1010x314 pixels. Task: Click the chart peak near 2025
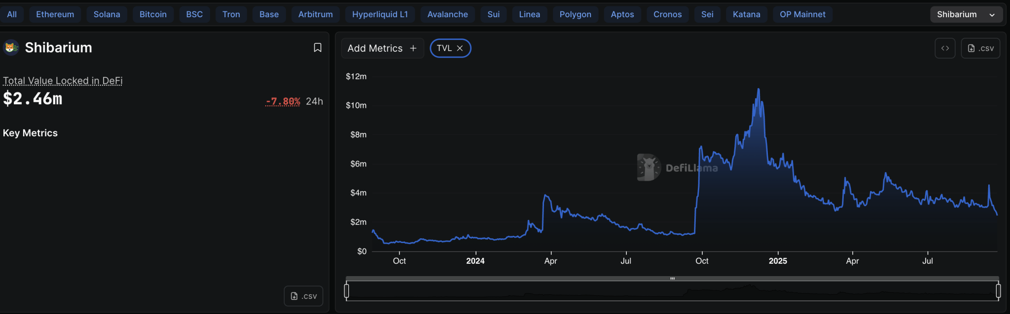click(758, 90)
